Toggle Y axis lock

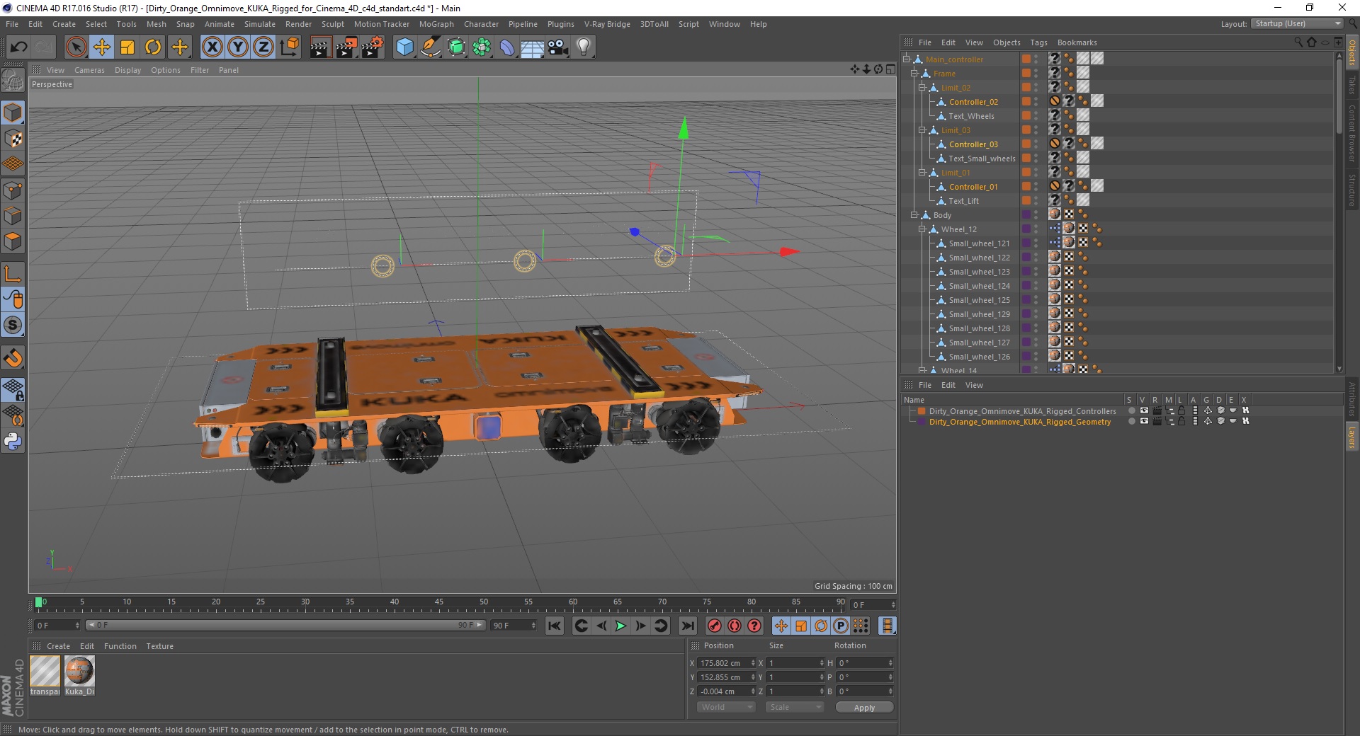238,47
